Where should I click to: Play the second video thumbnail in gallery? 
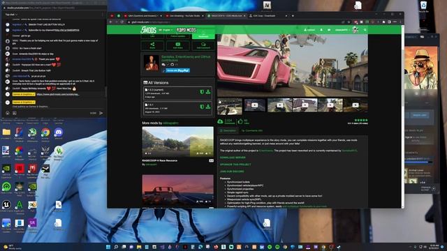coord(255,105)
